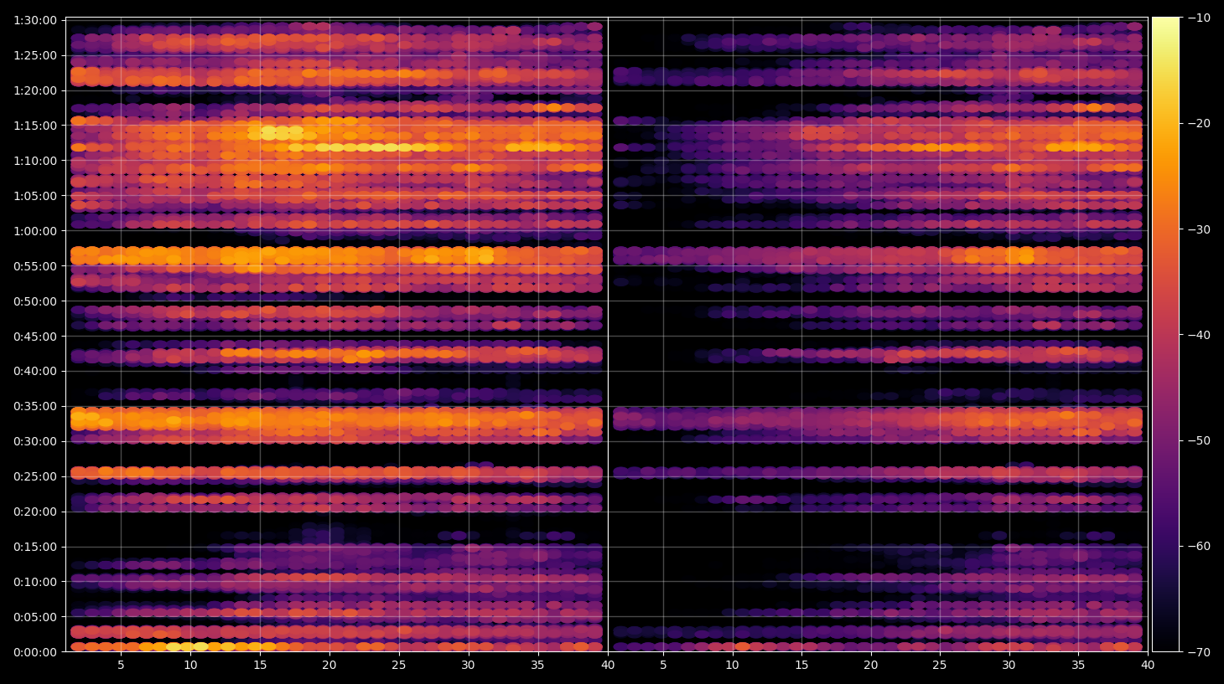Select x-axis tick 10 under the left plot
1224x684 pixels.
190,666
